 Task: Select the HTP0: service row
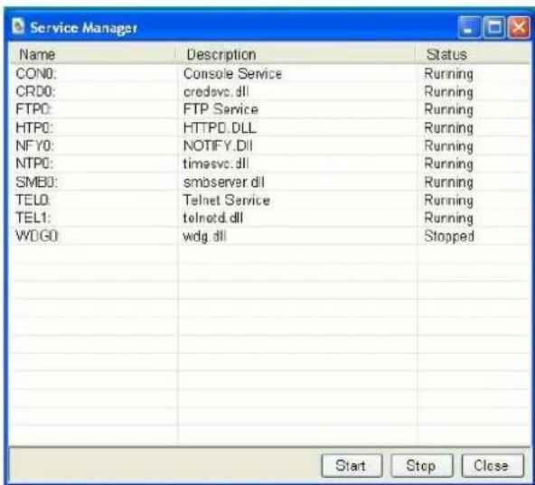tap(269, 128)
